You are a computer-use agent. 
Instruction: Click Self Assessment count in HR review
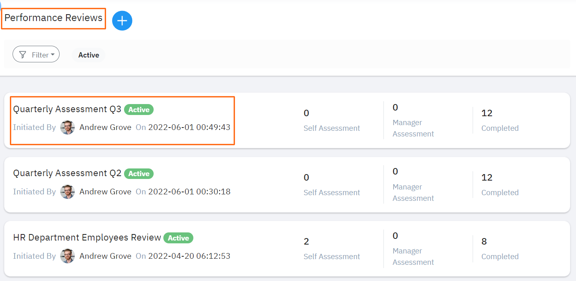click(x=306, y=242)
